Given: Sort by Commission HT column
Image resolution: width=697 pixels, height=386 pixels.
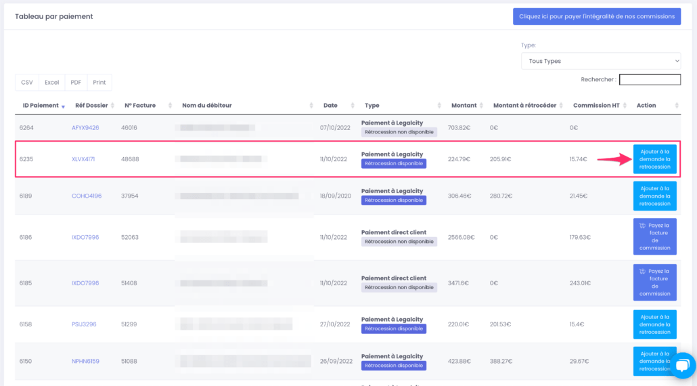Looking at the screenshot, I should (596, 106).
